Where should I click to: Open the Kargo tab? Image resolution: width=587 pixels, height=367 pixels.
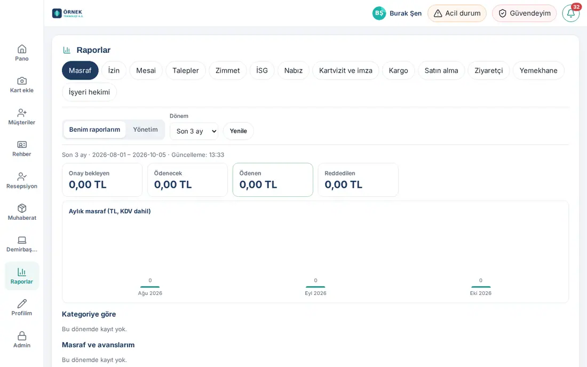(398, 71)
